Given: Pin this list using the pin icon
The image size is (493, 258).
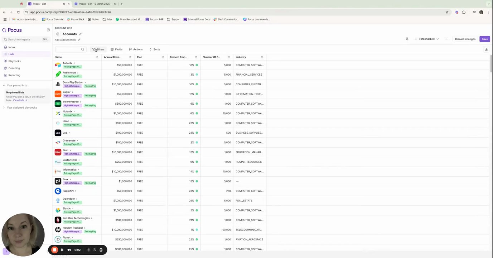Looking at the screenshot, I should click(x=407, y=39).
